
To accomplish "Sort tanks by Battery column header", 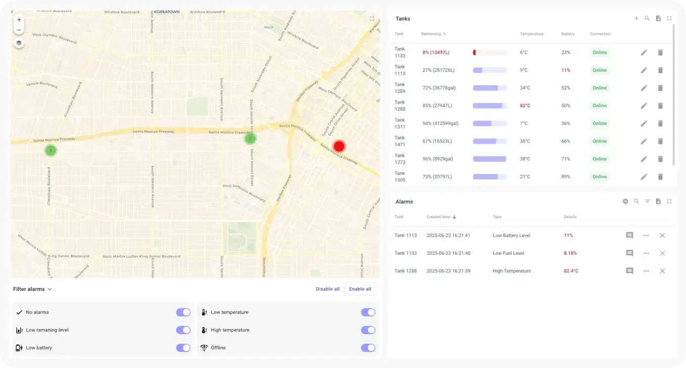I will pyautogui.click(x=568, y=34).
